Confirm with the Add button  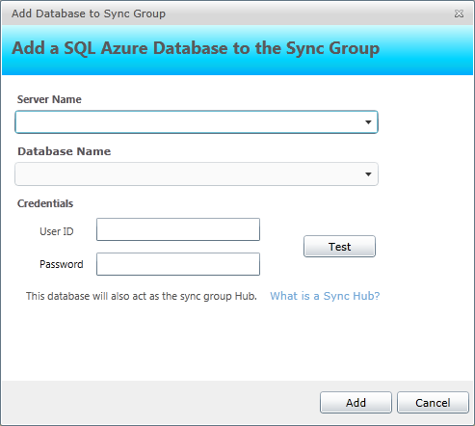(356, 403)
